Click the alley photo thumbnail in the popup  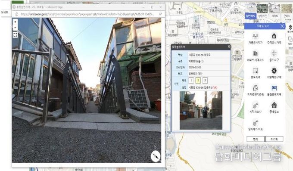tap(201, 110)
